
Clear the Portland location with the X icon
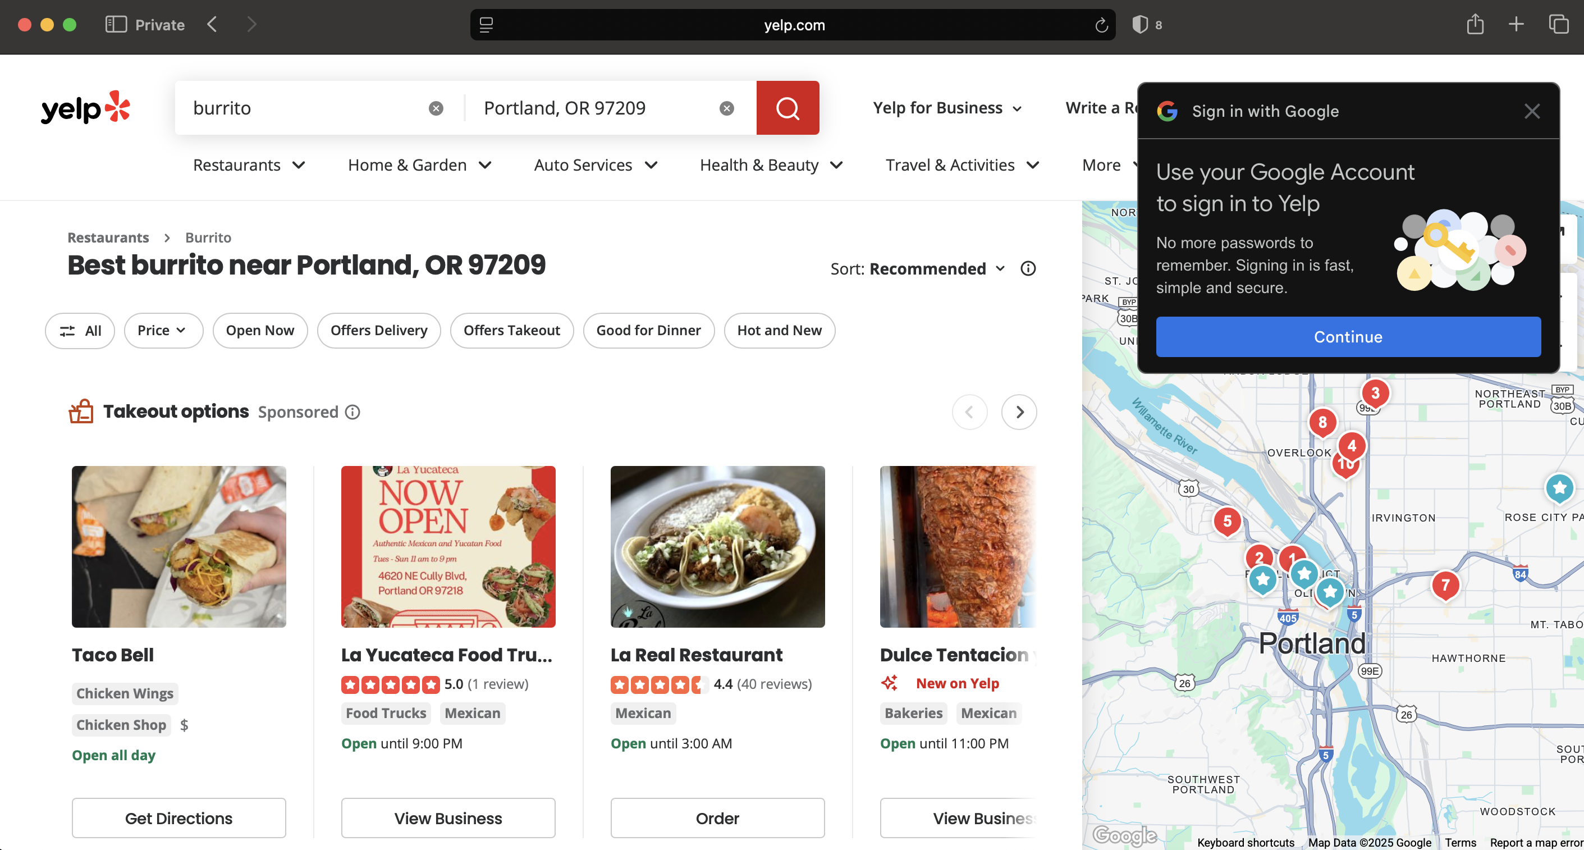tap(727, 108)
